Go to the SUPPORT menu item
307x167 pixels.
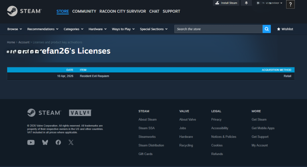click(x=171, y=11)
